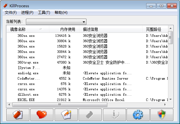Click the vertical scrollbar down arrow
This screenshot has width=180, height=124.
click(x=171, y=99)
